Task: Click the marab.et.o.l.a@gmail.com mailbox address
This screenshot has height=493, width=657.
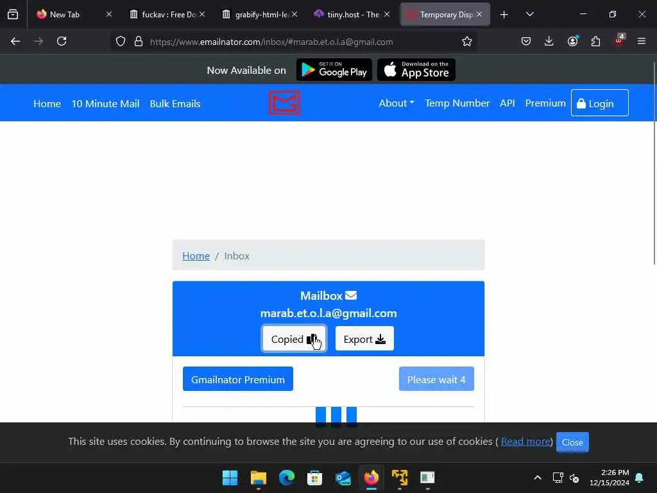Action: point(328,313)
